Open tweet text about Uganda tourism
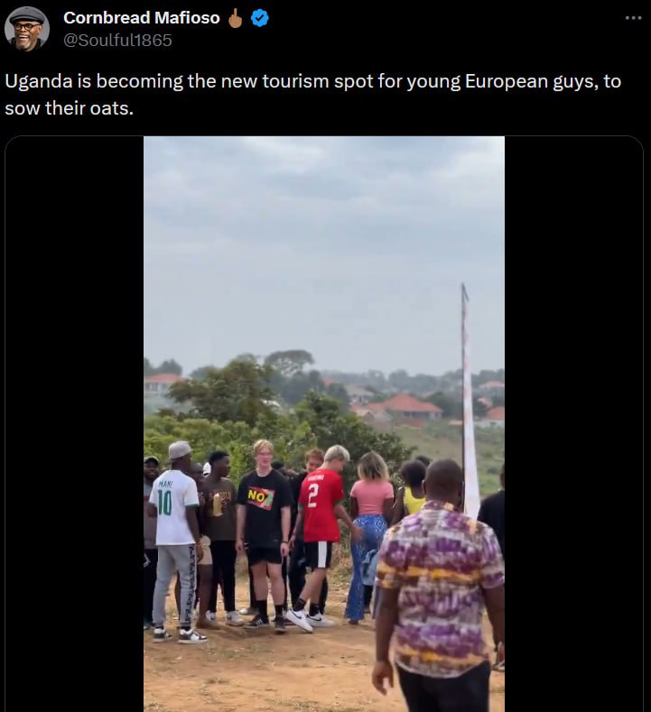The image size is (651, 712). (x=312, y=95)
